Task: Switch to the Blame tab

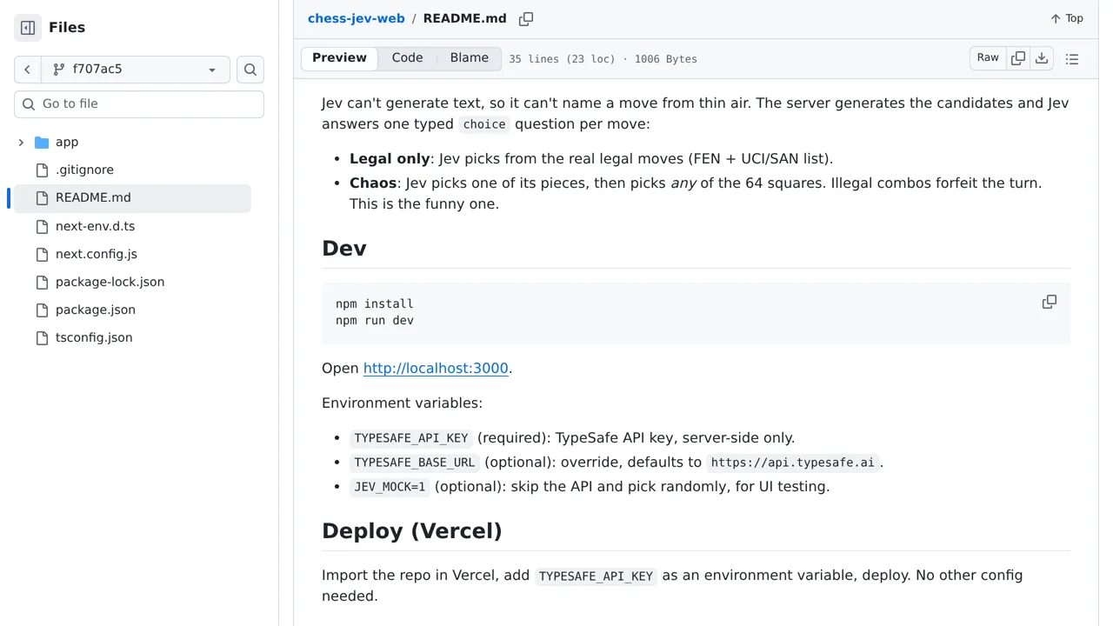Action: (x=470, y=58)
